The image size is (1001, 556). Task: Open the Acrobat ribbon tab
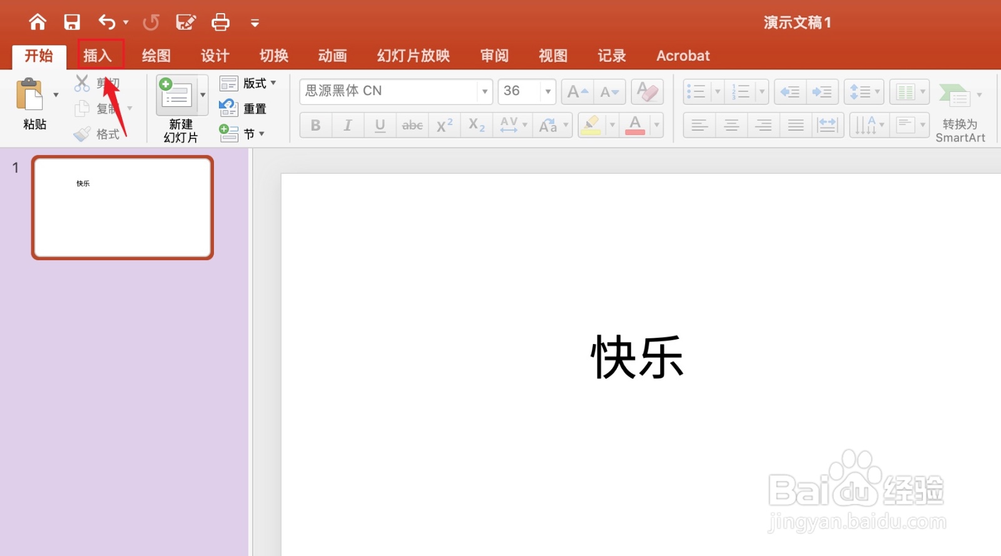[x=683, y=56]
